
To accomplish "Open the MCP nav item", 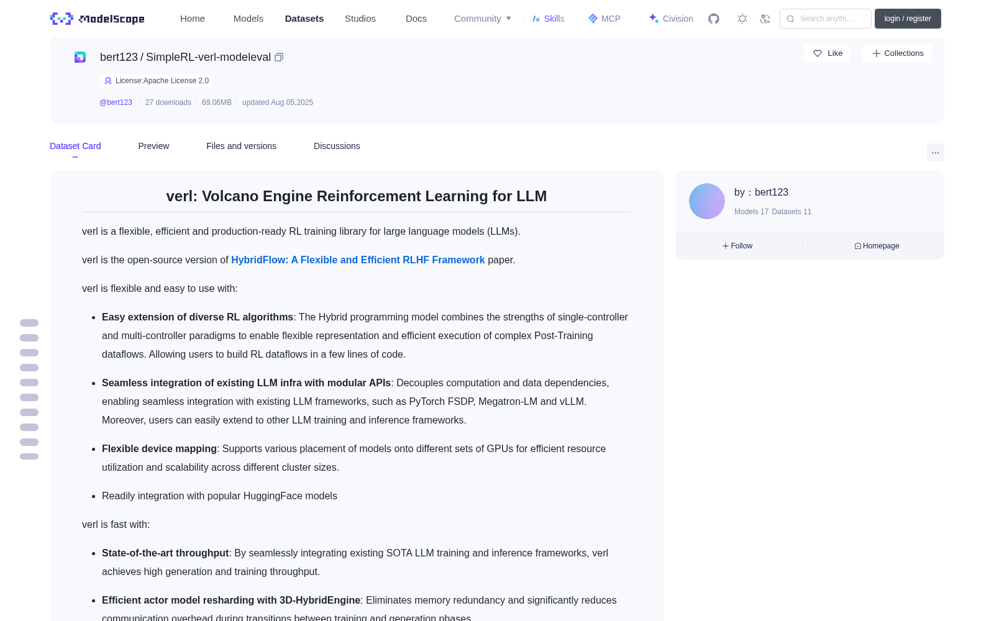I will point(604,19).
